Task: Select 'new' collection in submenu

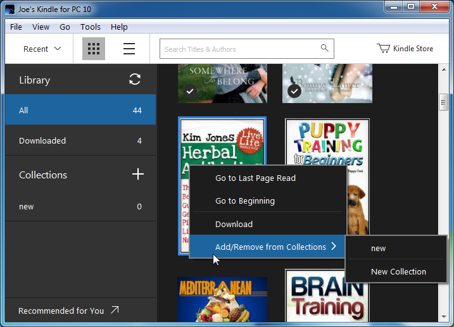Action: pos(396,248)
